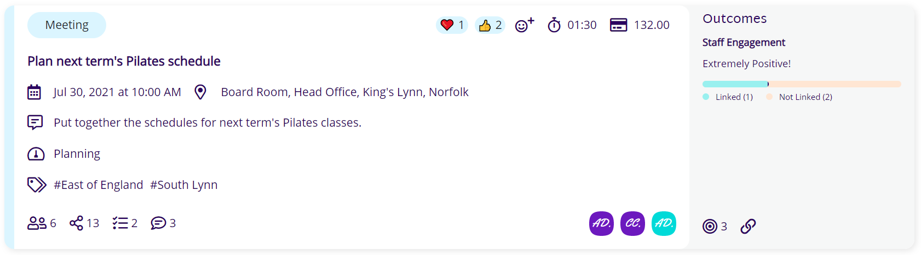Open the comments speech bubble icon
921x255 pixels.
(158, 223)
